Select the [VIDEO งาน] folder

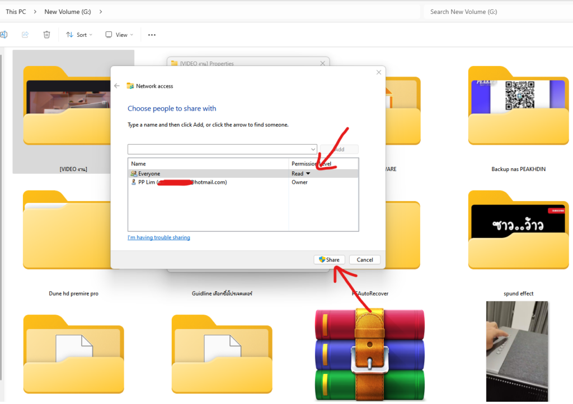tap(73, 111)
